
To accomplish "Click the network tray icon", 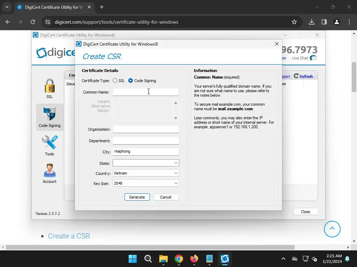I will click(x=305, y=259).
